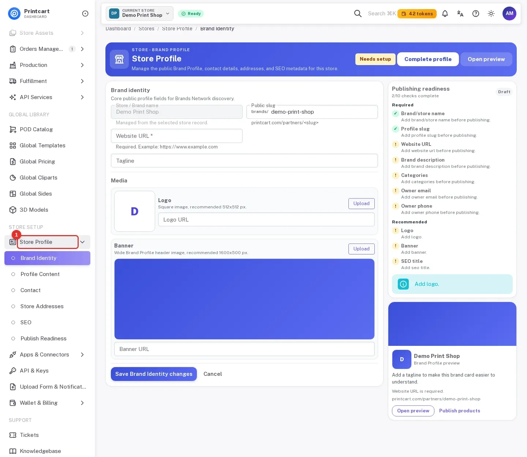Screen dimensions: 527x457
Task: Click the help question mark icon
Action: tap(476, 14)
